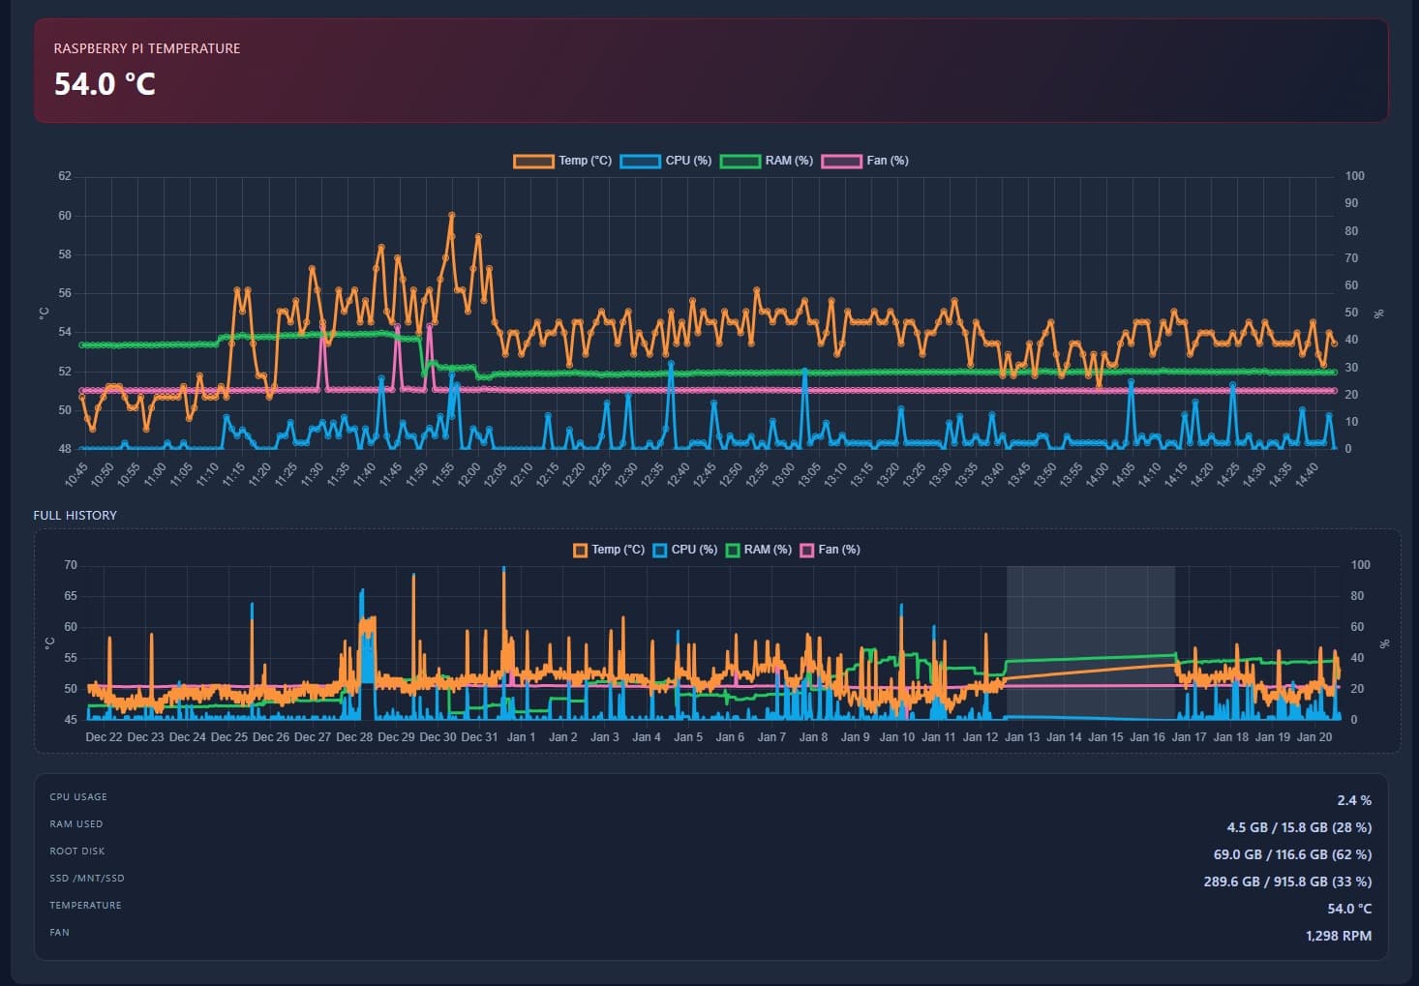Click the pink Fan legend marker in full history
This screenshot has width=1419, height=986.
(807, 549)
